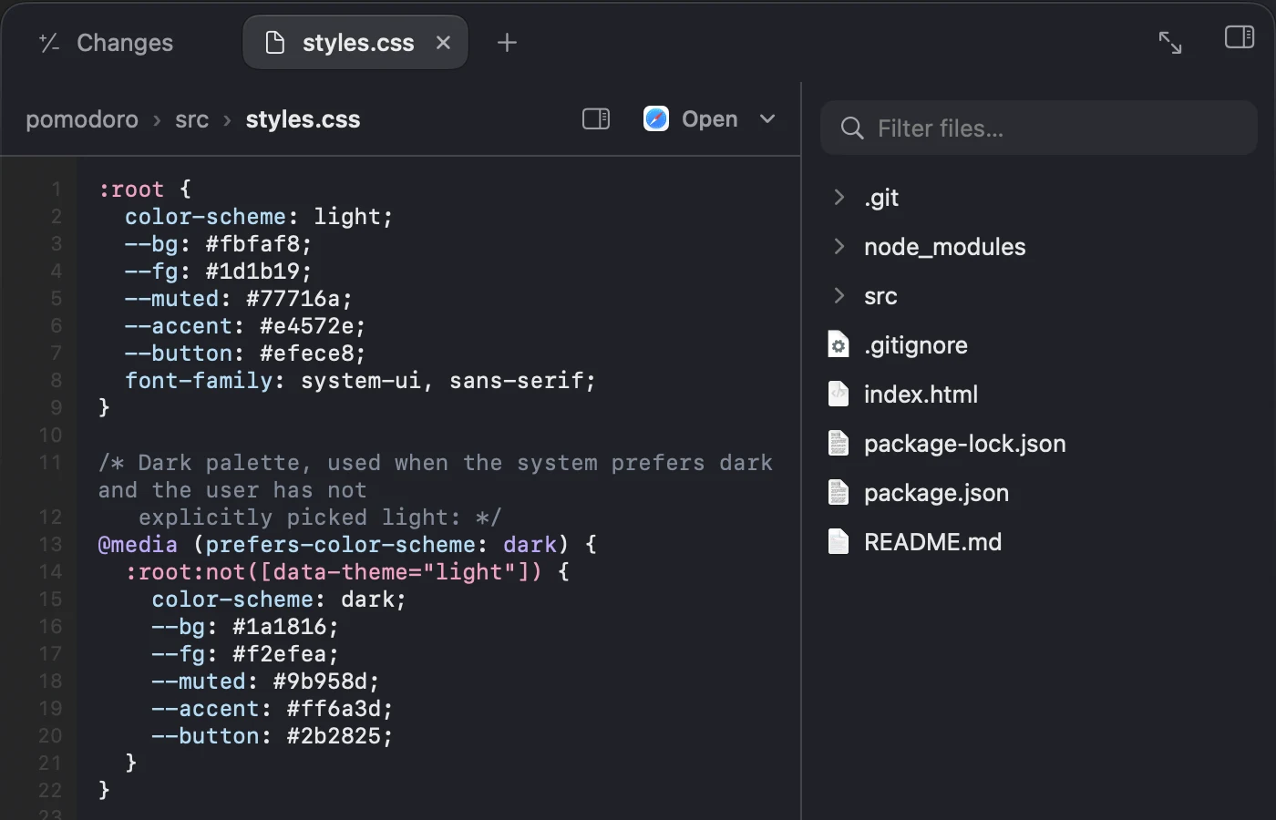
Task: Click the Changes plus-minus diff icon
Action: pyautogui.click(x=49, y=43)
